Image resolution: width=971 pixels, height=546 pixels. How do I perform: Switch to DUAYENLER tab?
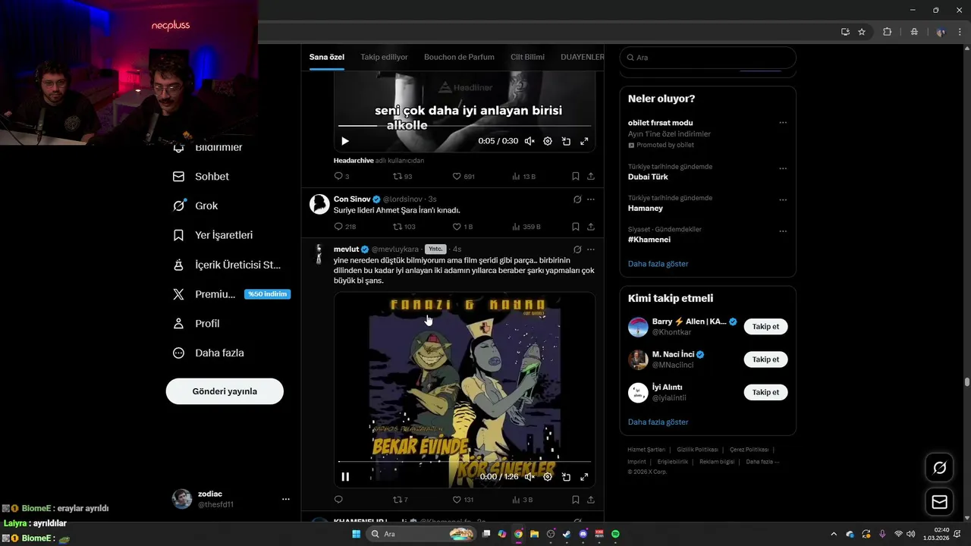click(582, 57)
